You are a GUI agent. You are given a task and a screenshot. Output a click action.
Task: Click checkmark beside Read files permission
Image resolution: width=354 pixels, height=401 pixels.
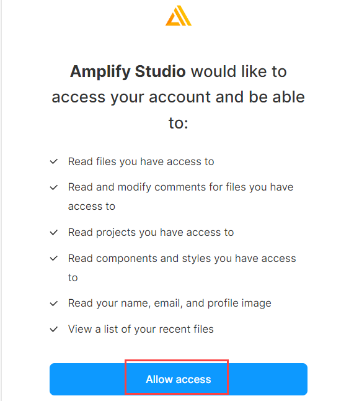point(54,161)
